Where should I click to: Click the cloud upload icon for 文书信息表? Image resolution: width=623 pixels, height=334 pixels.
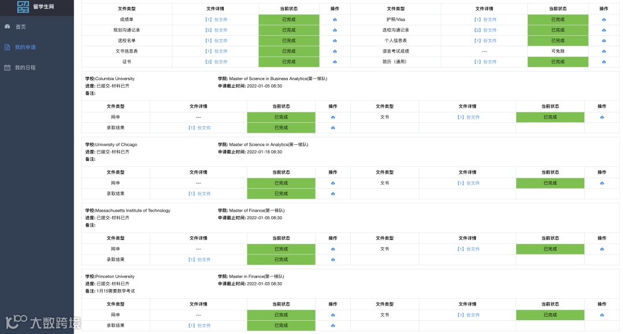coord(335,51)
